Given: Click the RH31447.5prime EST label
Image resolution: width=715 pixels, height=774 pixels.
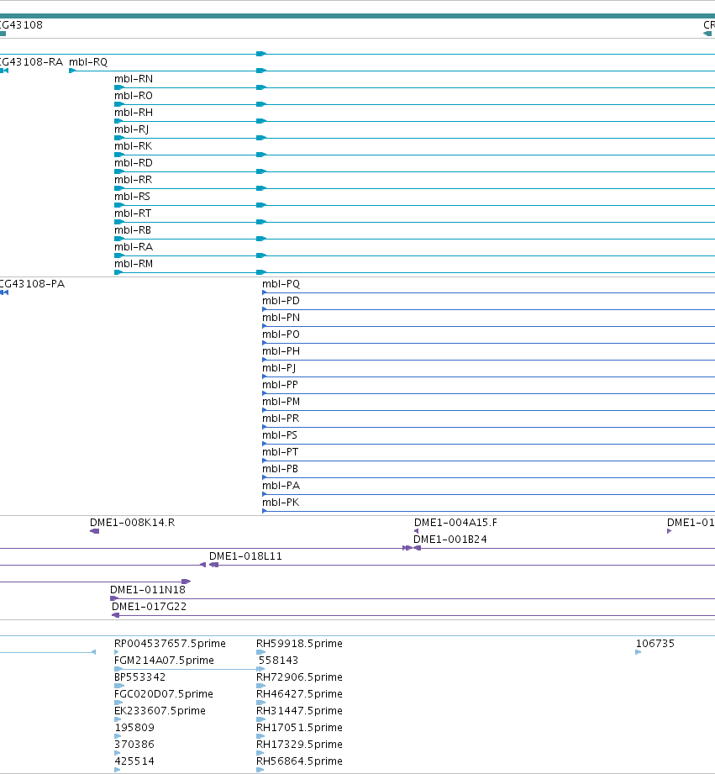Looking at the screenshot, I should (x=299, y=711).
